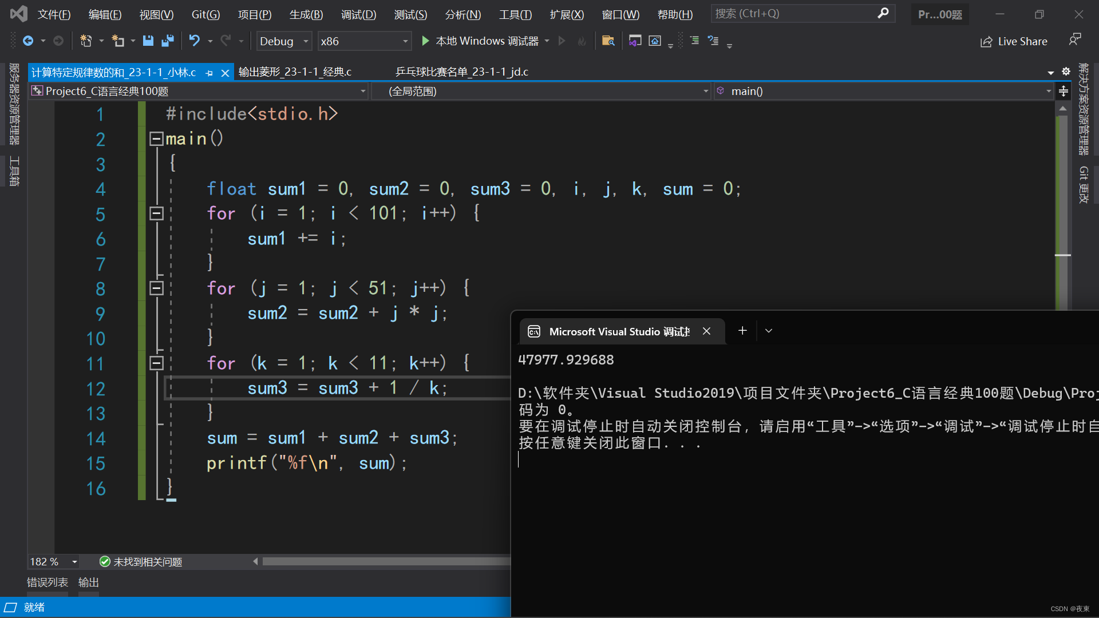
Task: Expand the 182 % zoom level dropdown
Action: [74, 562]
